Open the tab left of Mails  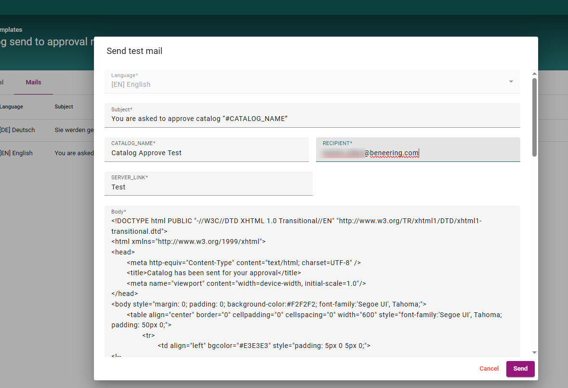click(2, 82)
